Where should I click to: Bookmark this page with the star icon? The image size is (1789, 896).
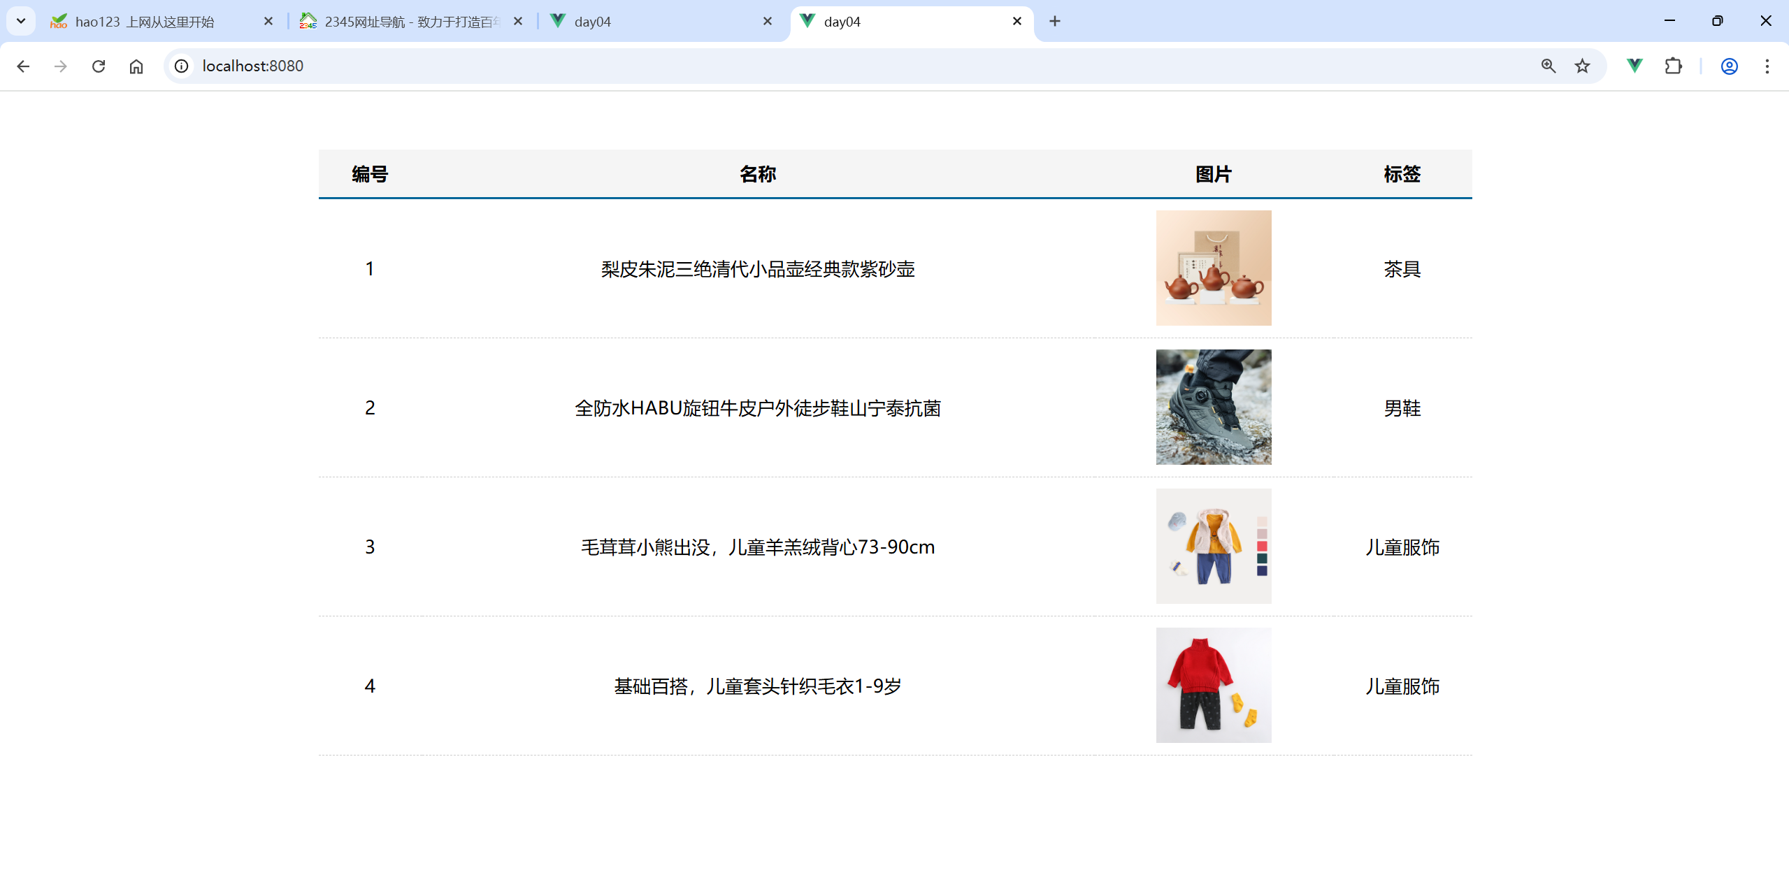click(x=1582, y=66)
